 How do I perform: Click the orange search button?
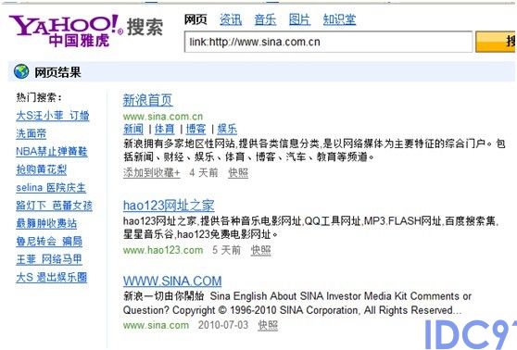click(496, 42)
